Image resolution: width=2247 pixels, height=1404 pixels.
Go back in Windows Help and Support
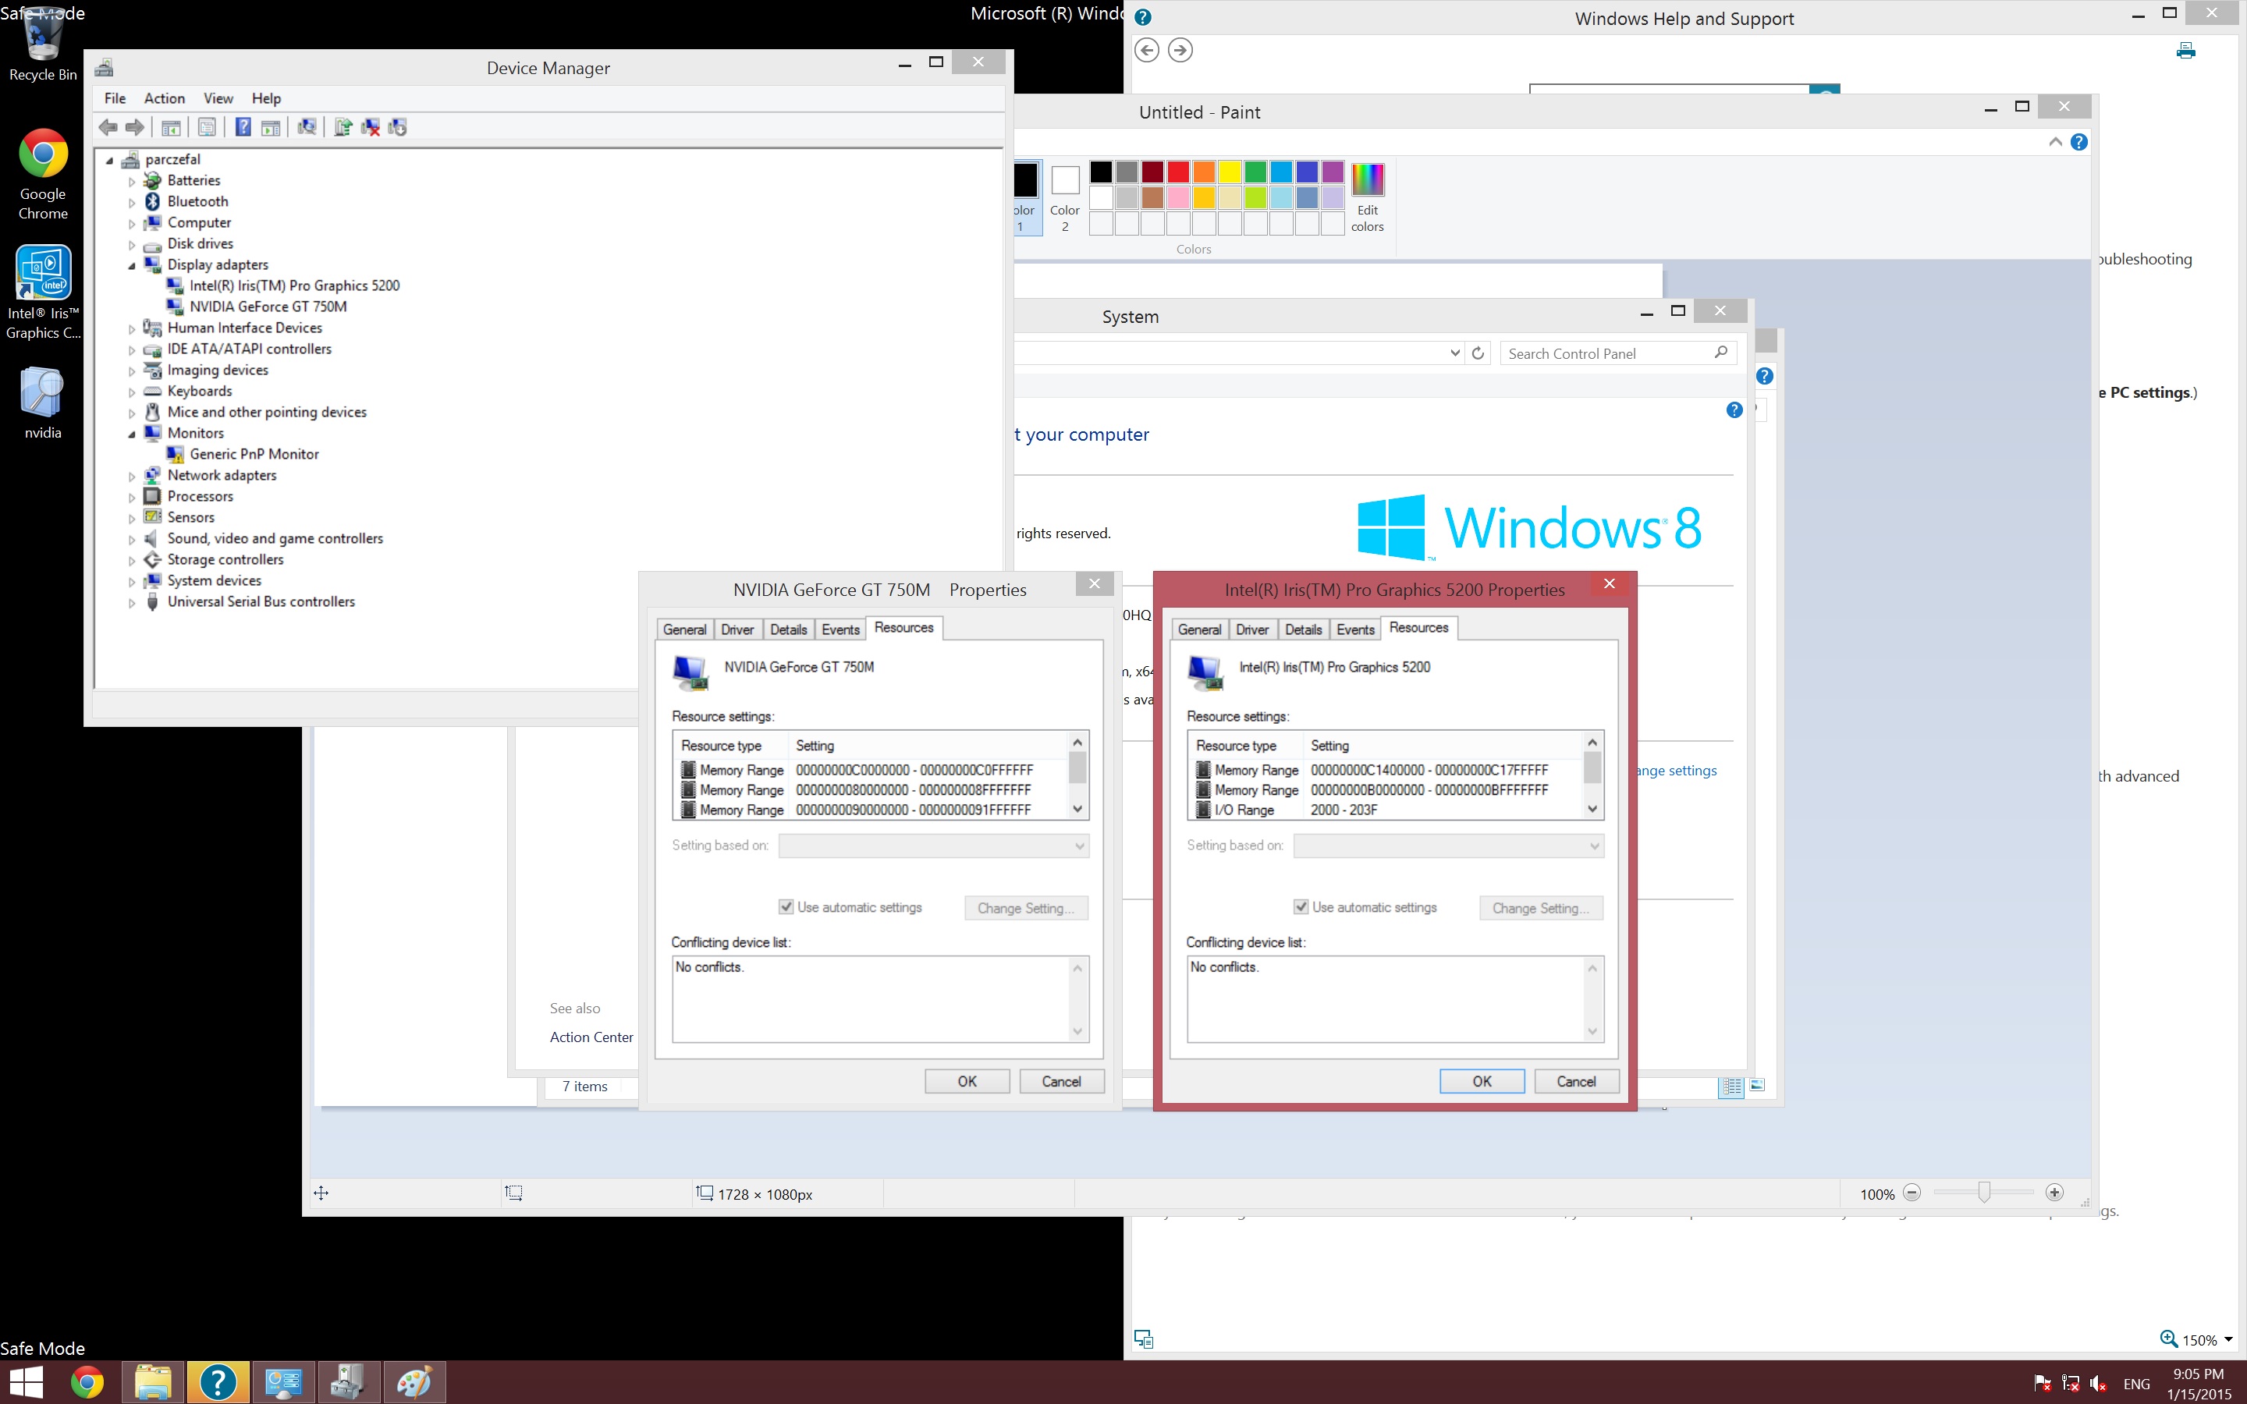[1147, 50]
